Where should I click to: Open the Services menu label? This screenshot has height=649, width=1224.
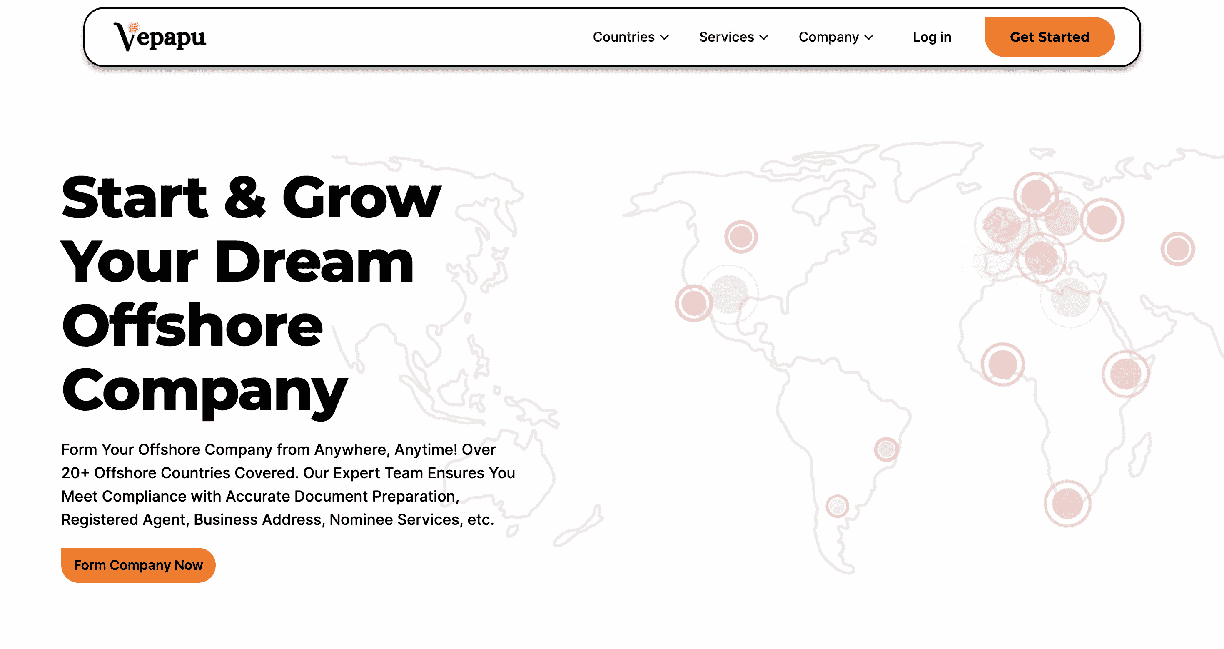pyautogui.click(x=726, y=37)
